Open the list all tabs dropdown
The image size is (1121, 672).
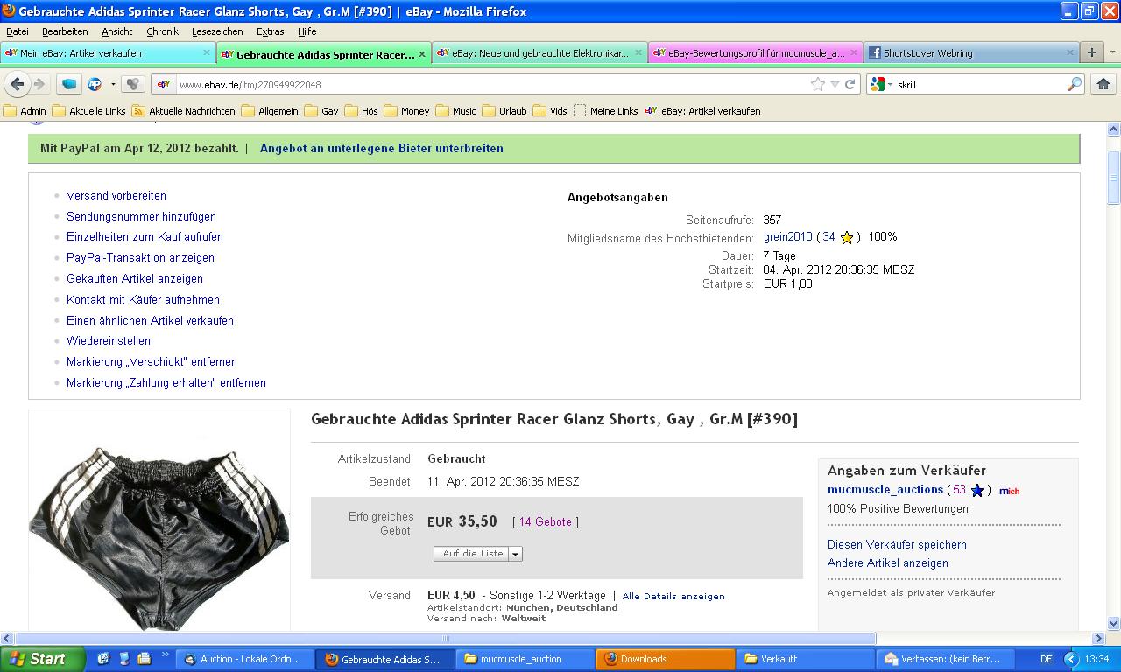coord(1112,52)
